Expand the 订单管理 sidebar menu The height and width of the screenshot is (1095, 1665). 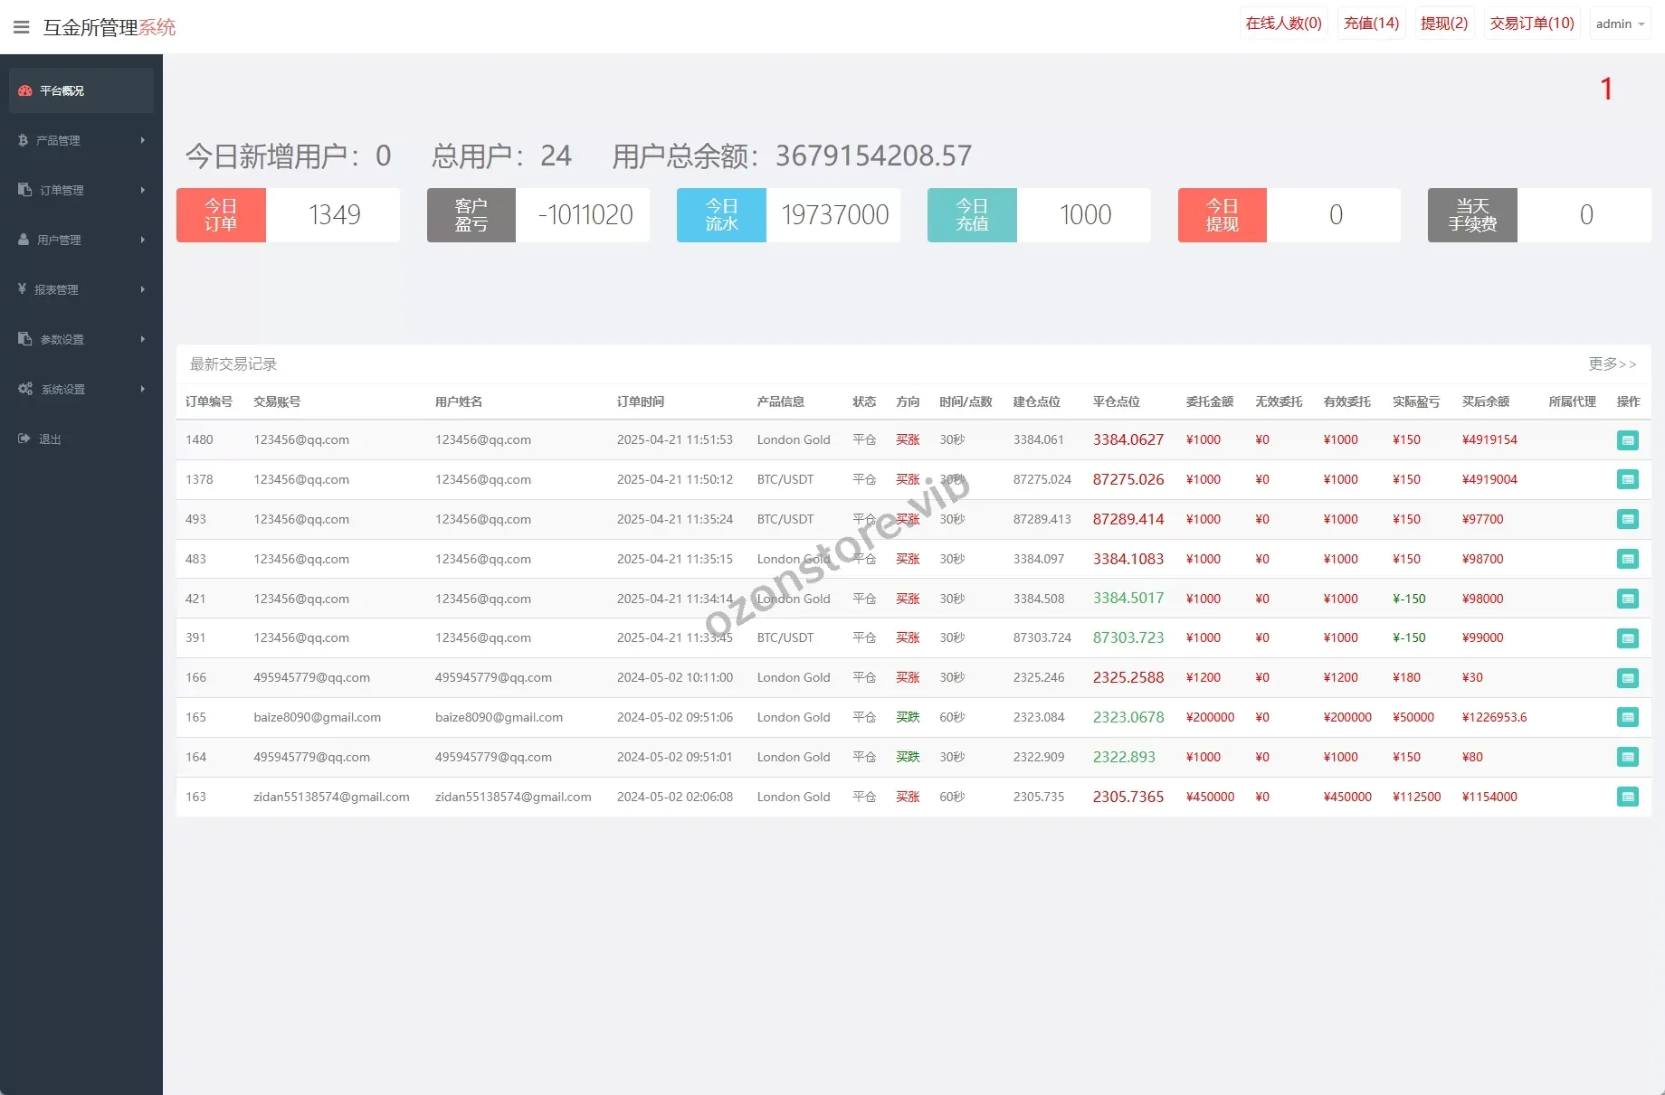(81, 190)
